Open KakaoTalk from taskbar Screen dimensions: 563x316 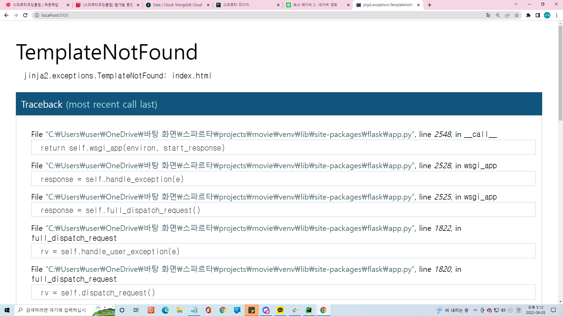(x=280, y=310)
